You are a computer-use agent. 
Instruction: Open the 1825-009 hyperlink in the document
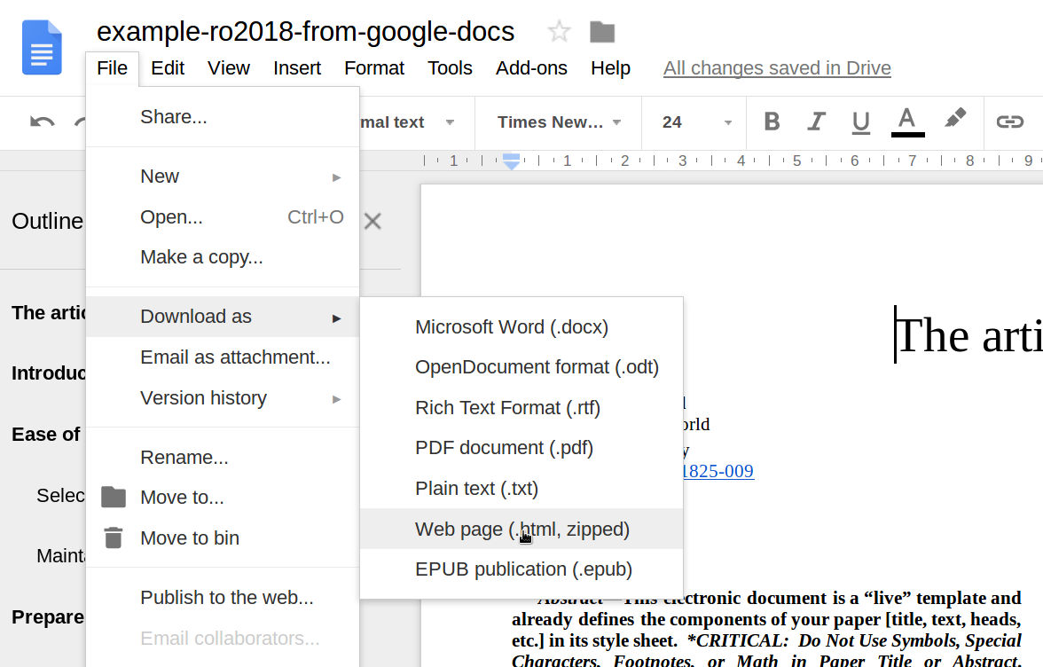pyautogui.click(x=718, y=471)
